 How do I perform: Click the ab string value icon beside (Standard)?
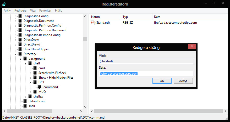coord(93,23)
